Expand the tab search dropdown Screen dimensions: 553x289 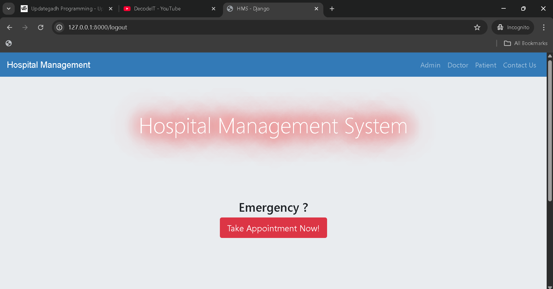9,9
